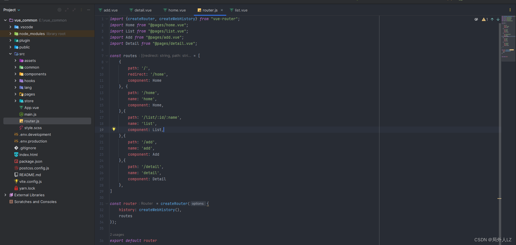Expand the node_modules folder

coord(10,34)
